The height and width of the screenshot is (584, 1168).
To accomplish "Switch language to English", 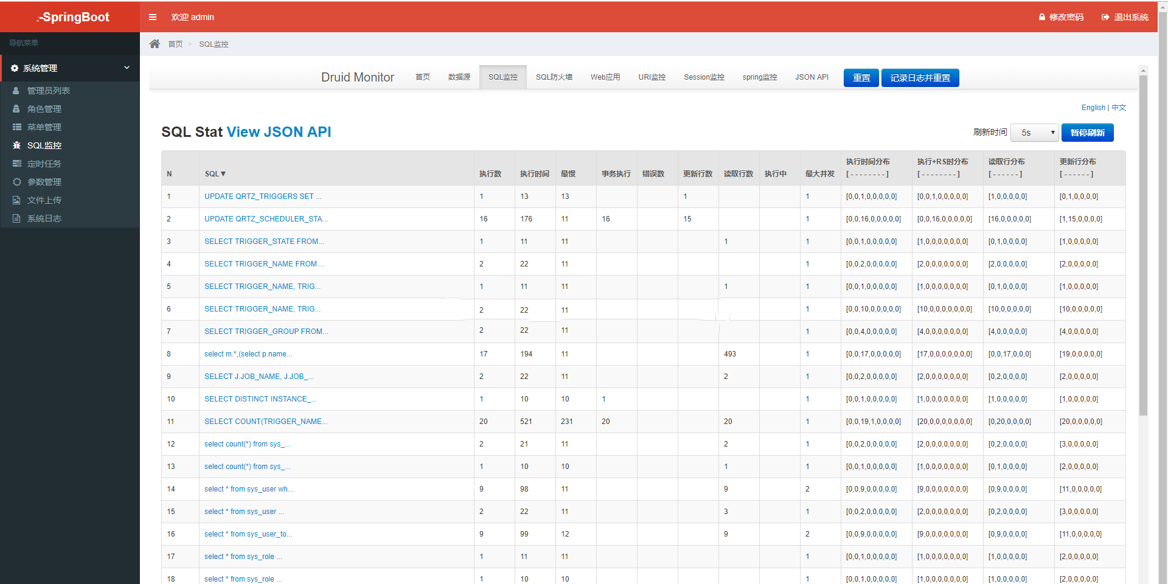I will pyautogui.click(x=1093, y=108).
